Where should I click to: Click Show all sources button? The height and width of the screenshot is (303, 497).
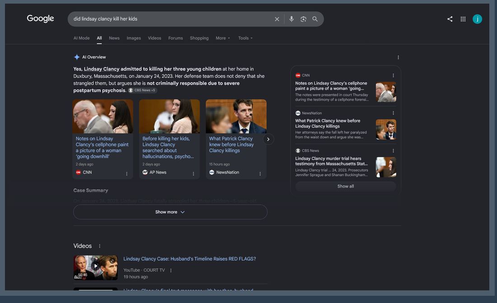tap(346, 186)
